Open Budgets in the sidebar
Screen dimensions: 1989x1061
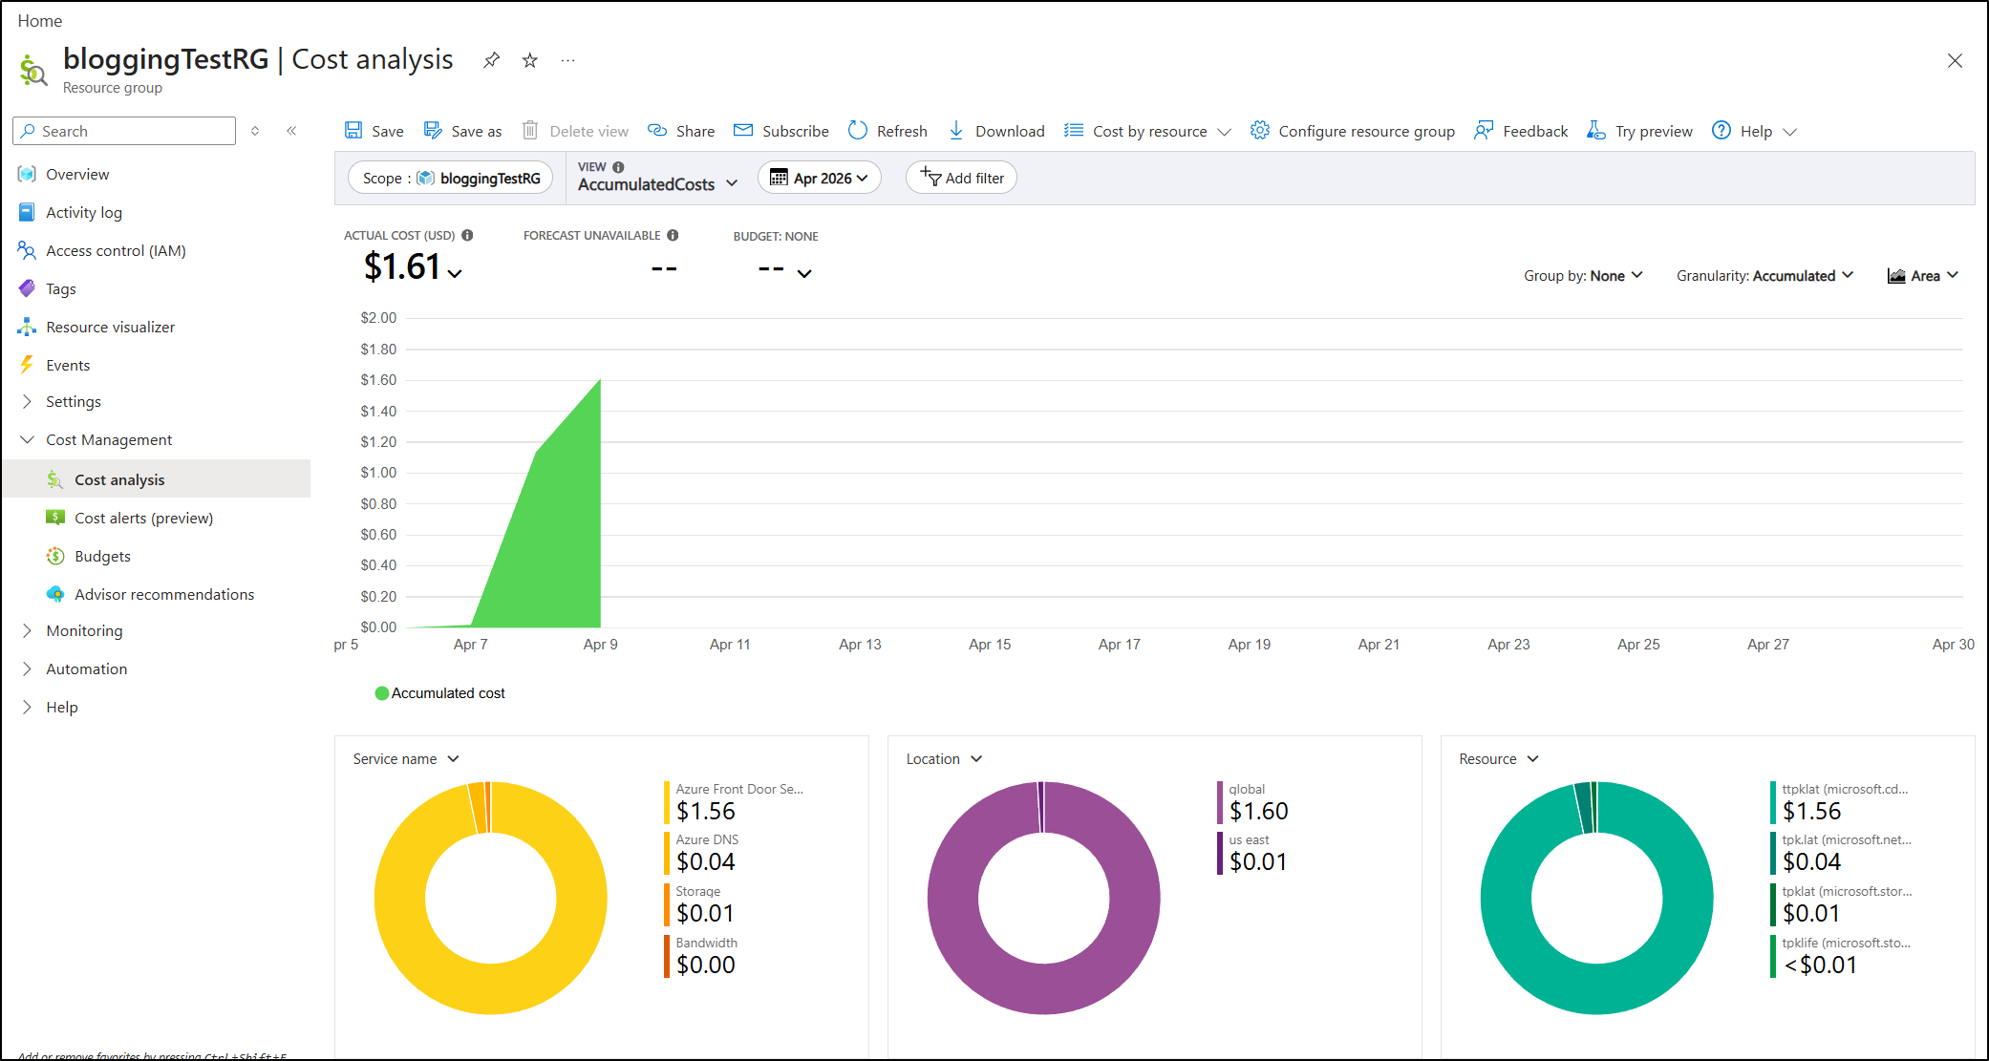102,557
